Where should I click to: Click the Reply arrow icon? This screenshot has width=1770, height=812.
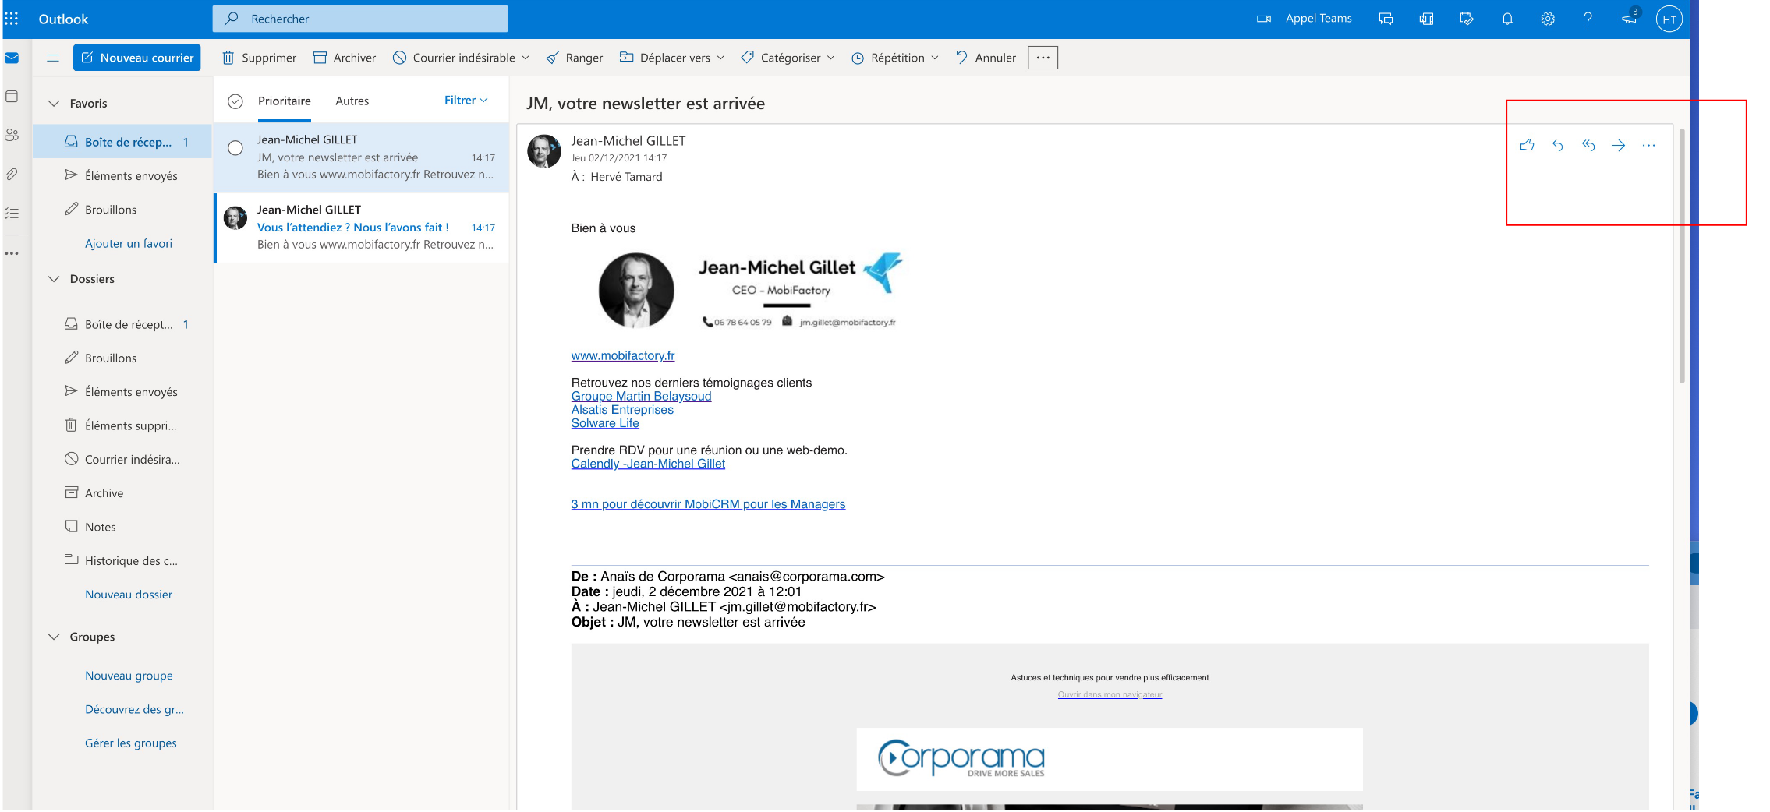pos(1557,145)
